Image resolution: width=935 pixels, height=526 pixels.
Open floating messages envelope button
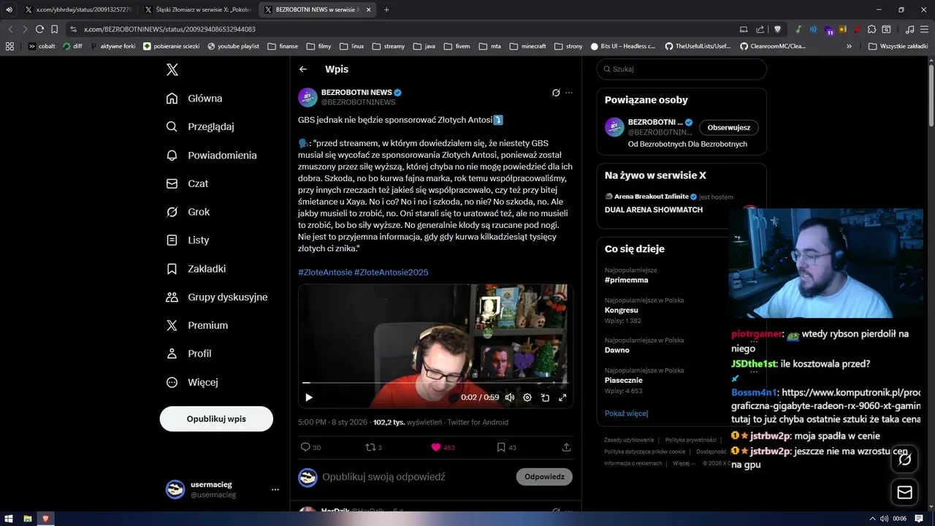(x=904, y=492)
